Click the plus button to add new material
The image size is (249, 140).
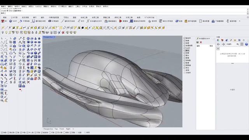(x=218, y=49)
